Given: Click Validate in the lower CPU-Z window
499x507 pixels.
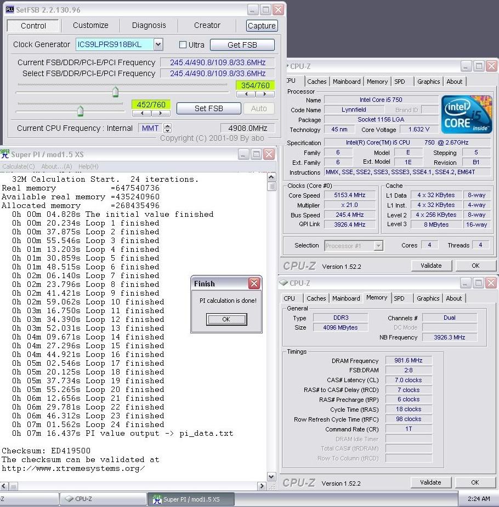Looking at the screenshot, I should (x=430, y=482).
